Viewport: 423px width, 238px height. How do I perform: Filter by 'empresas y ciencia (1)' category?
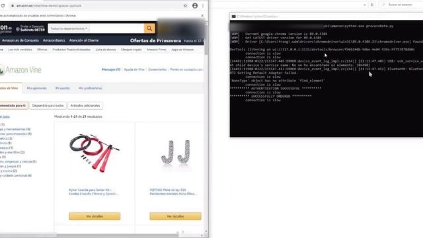click(x=18, y=161)
